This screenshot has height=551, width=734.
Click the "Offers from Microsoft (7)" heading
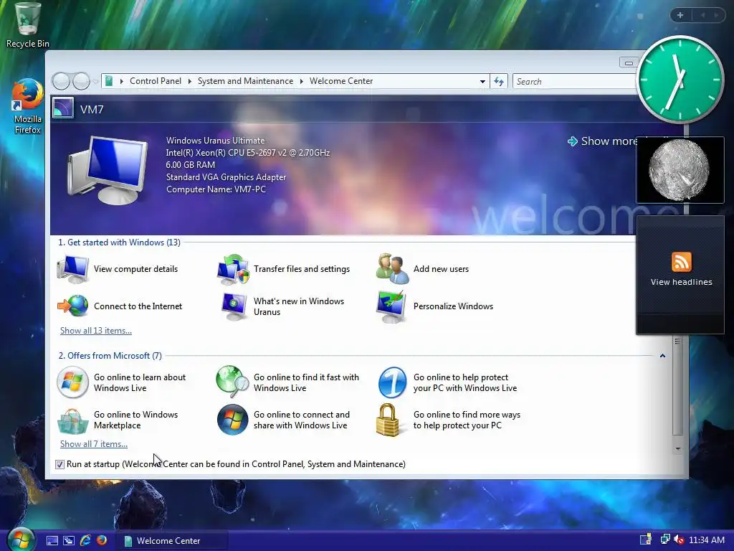click(110, 356)
